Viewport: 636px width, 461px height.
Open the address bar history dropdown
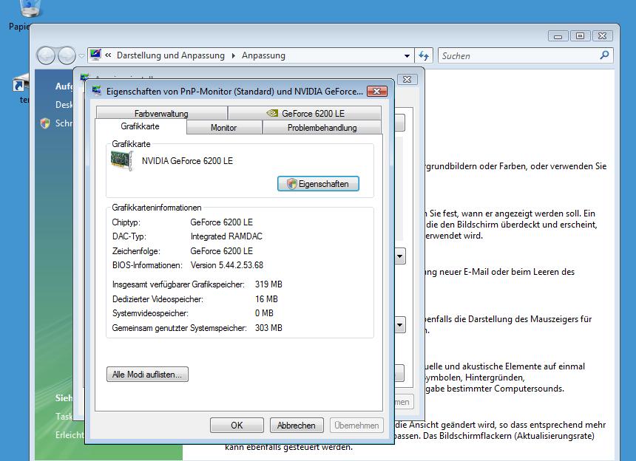[x=407, y=56]
